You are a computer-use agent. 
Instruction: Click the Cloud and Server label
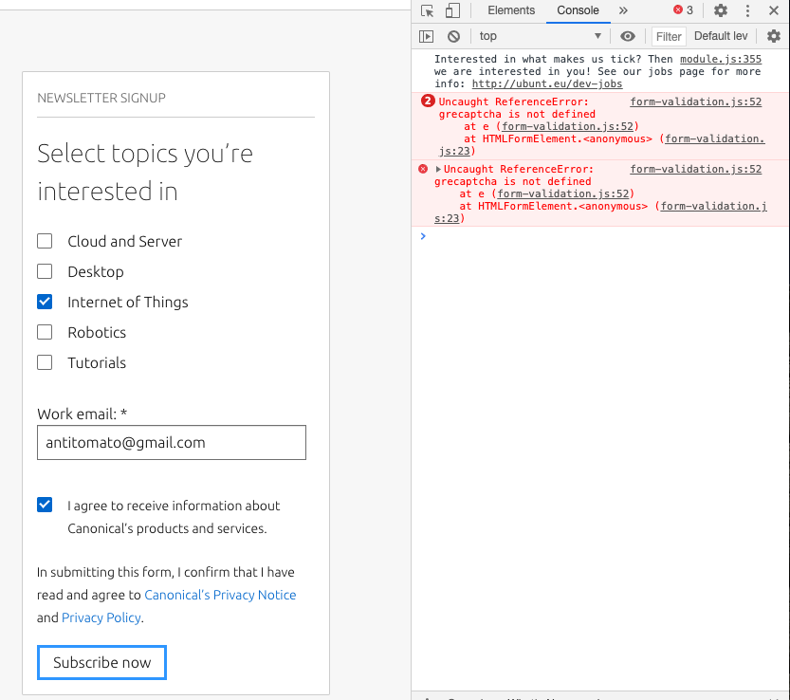tap(125, 242)
